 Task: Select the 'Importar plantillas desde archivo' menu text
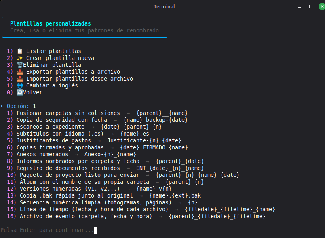(80, 79)
